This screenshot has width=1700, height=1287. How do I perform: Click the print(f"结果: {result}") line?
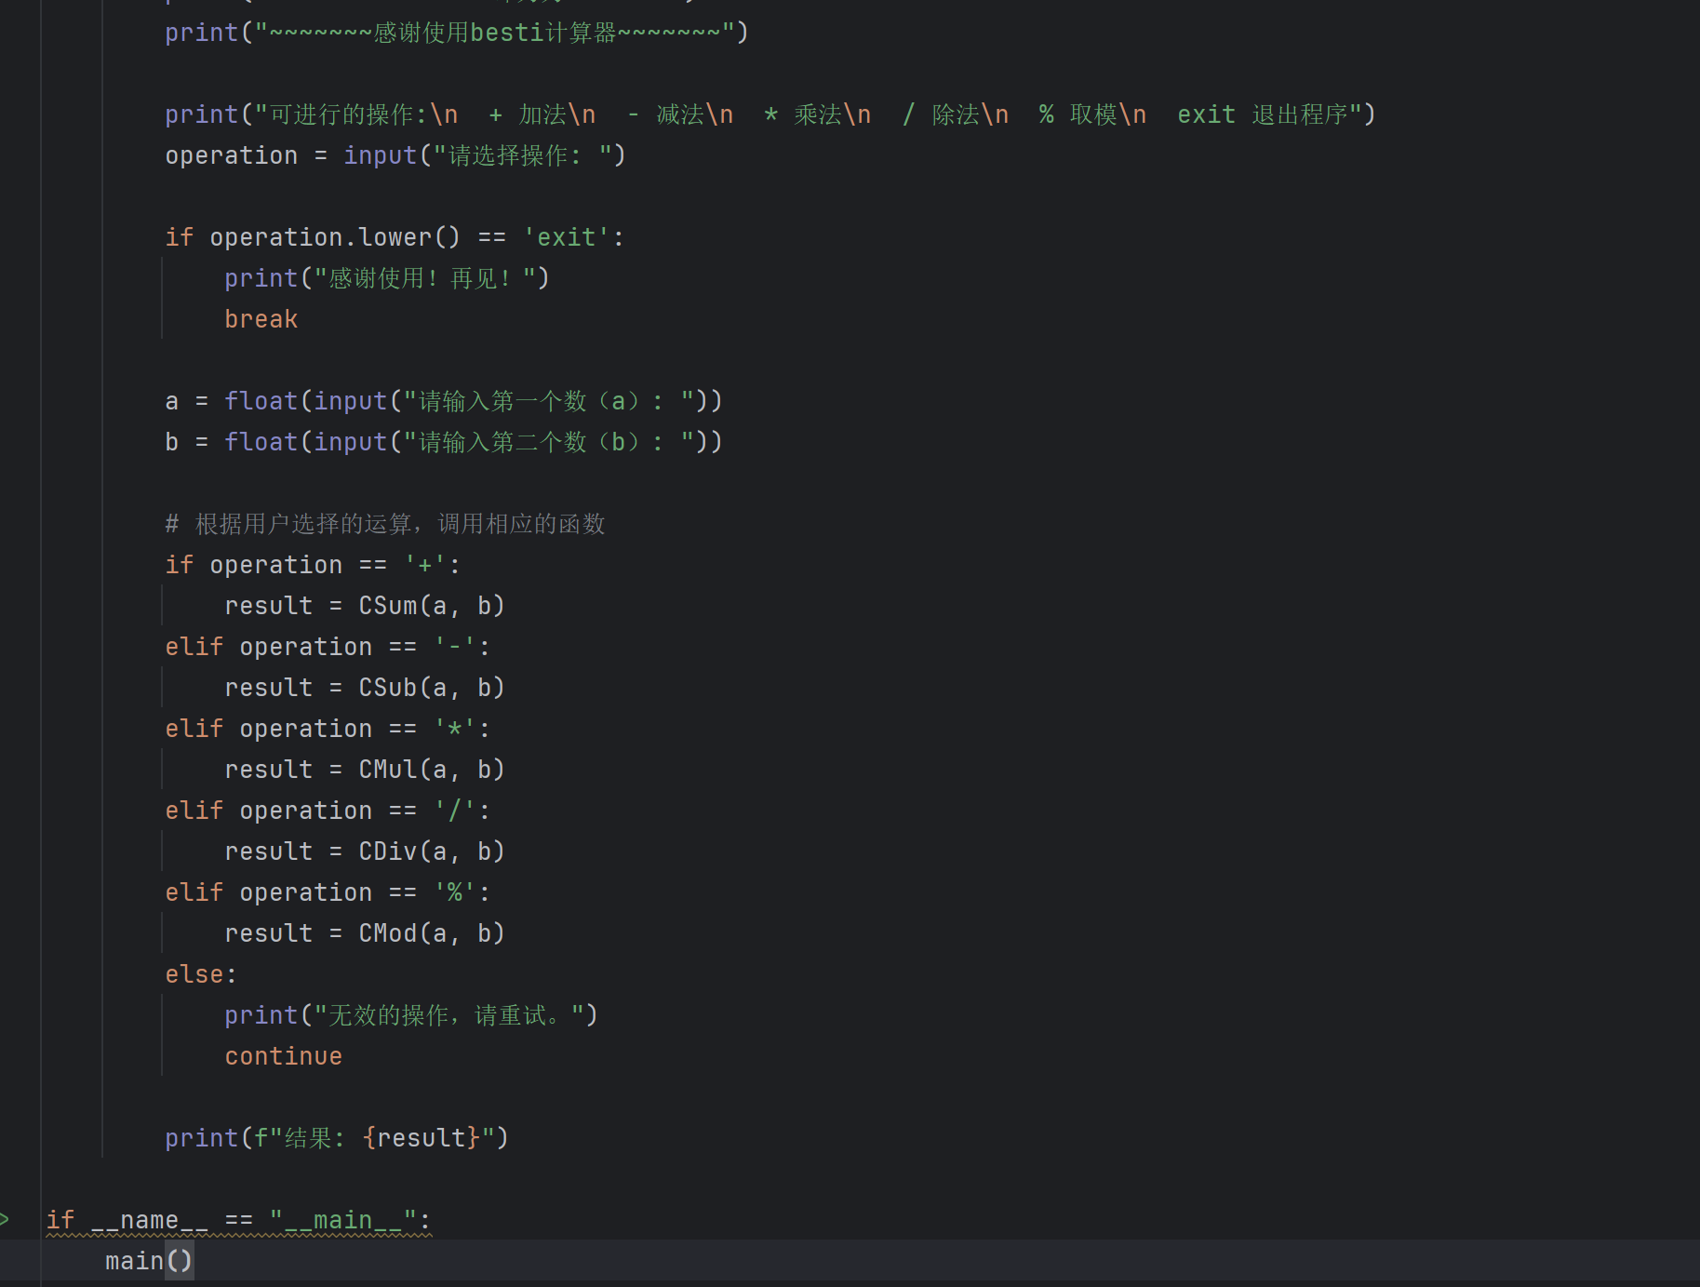coord(337,1138)
